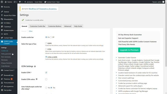Open Smart Slider in admin bar

38,2
